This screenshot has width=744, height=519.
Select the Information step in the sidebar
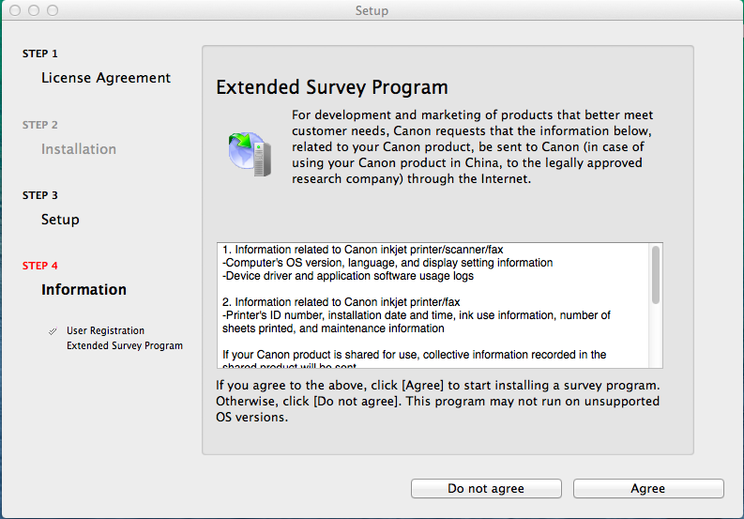pos(84,290)
